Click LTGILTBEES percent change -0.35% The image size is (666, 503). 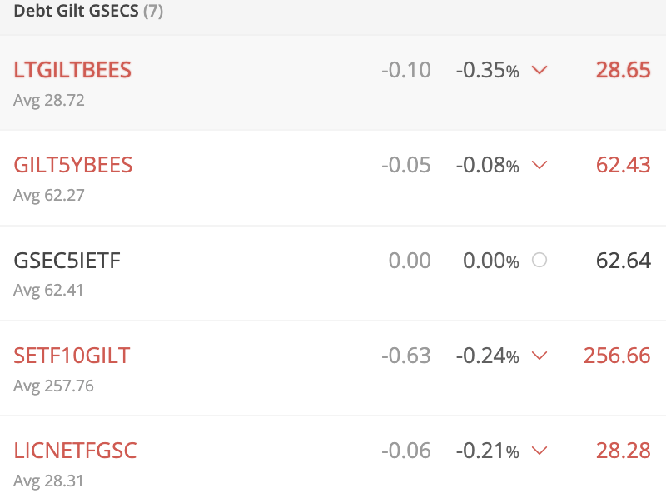point(487,71)
